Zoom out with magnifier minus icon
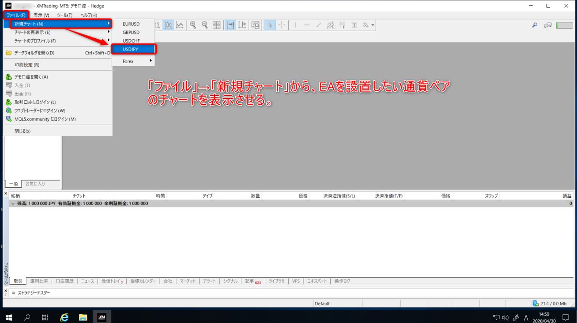Screen dimensions: 577x323 tap(205, 25)
